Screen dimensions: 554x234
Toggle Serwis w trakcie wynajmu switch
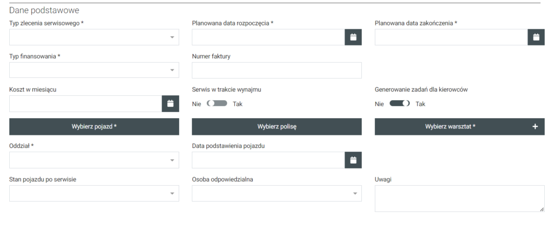tap(216, 103)
